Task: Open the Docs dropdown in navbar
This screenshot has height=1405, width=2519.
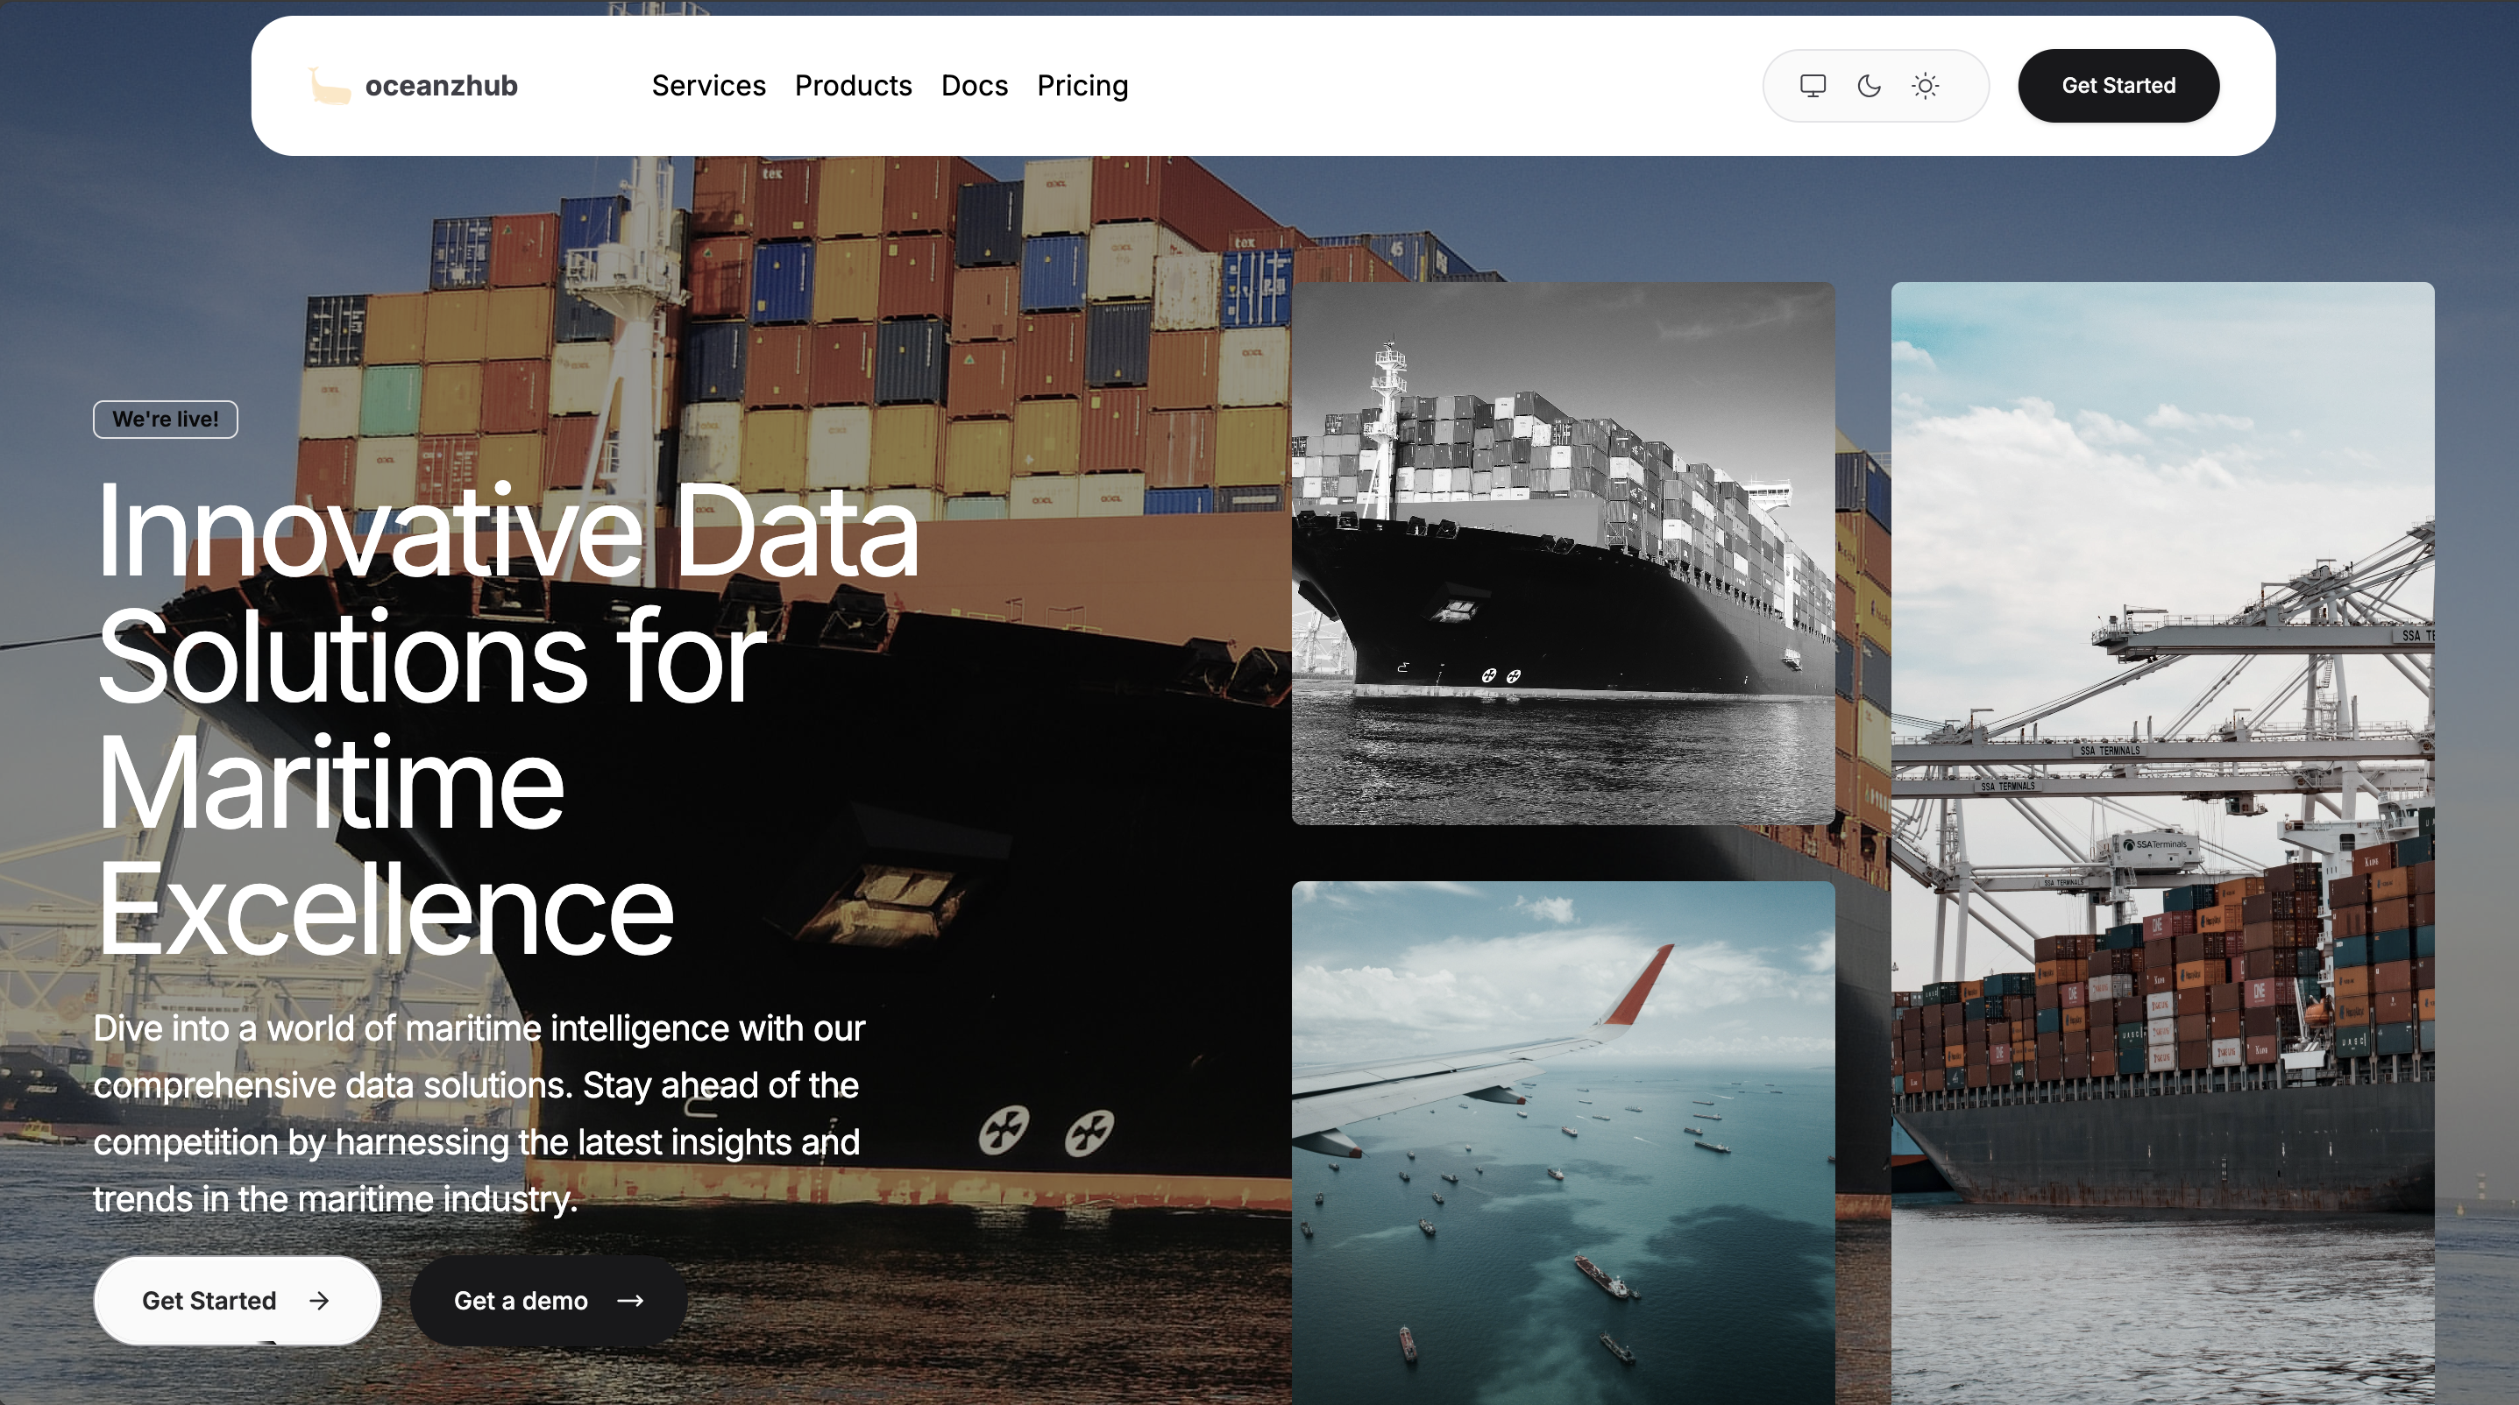Action: [974, 85]
